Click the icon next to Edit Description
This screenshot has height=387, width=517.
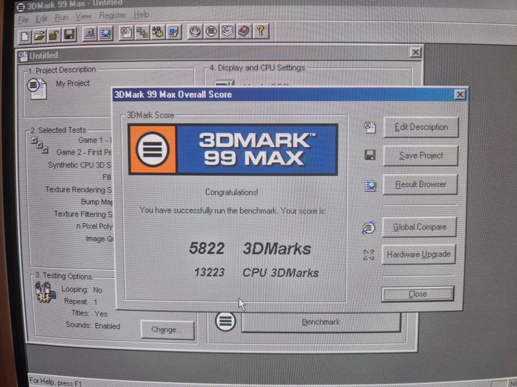[x=370, y=127]
